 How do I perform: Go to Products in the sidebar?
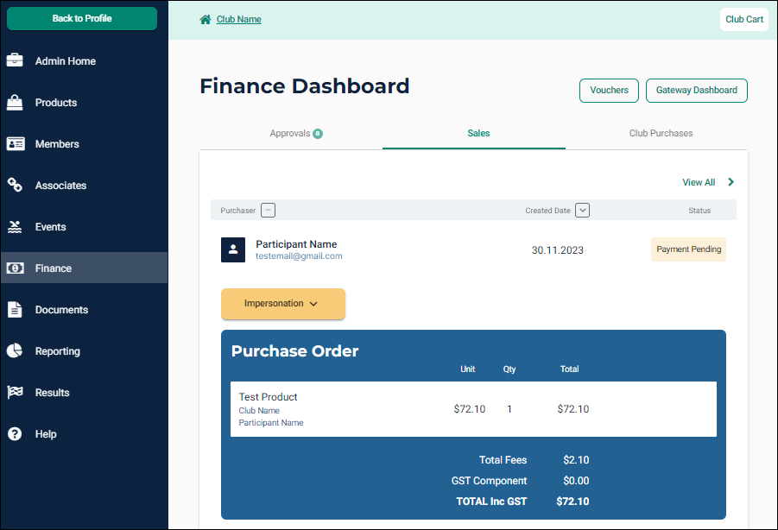85,102
